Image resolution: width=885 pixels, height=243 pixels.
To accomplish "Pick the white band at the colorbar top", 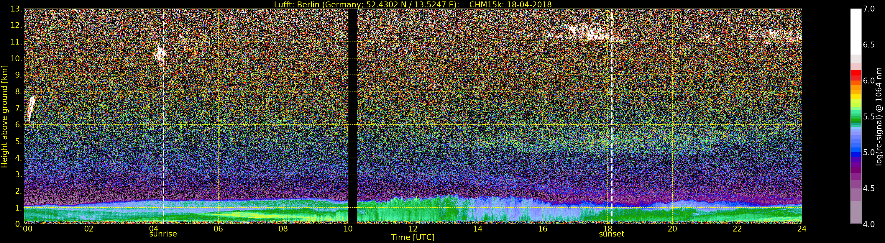I will click(x=856, y=32).
